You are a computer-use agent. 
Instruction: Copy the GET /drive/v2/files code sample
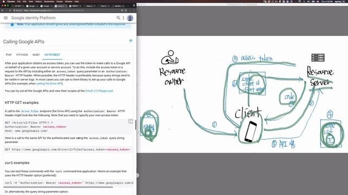click(x=130, y=121)
